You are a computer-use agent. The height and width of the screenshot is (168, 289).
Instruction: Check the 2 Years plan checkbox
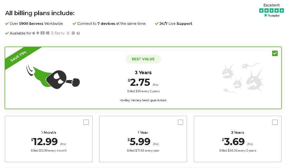click(275, 122)
